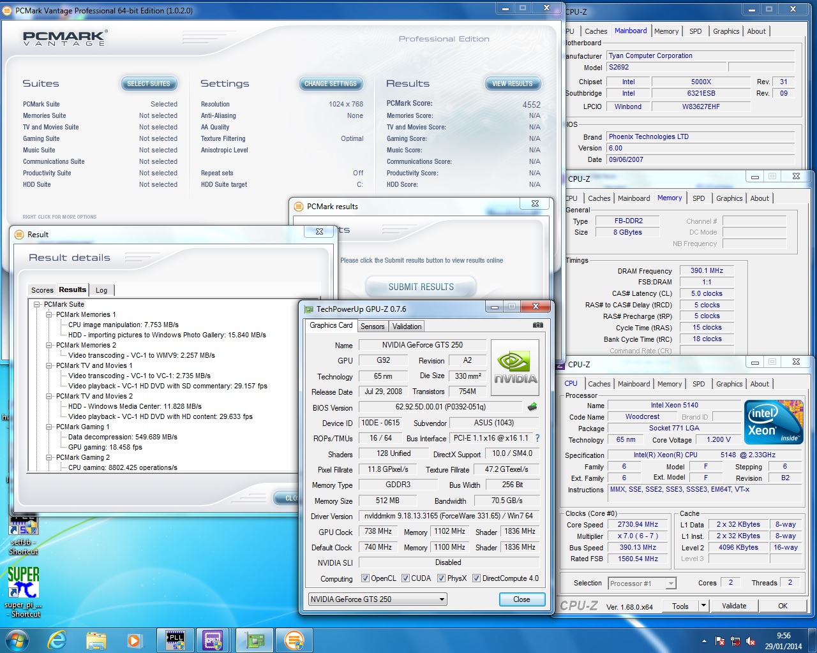This screenshot has width=817, height=653.
Task: Show hidden tray icons arrow
Action: 704,641
